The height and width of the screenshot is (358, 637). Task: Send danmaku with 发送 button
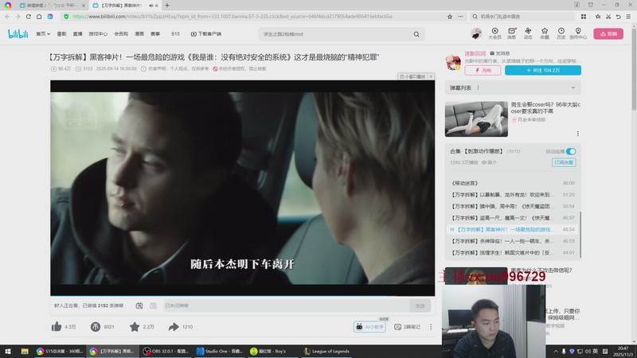coord(420,305)
